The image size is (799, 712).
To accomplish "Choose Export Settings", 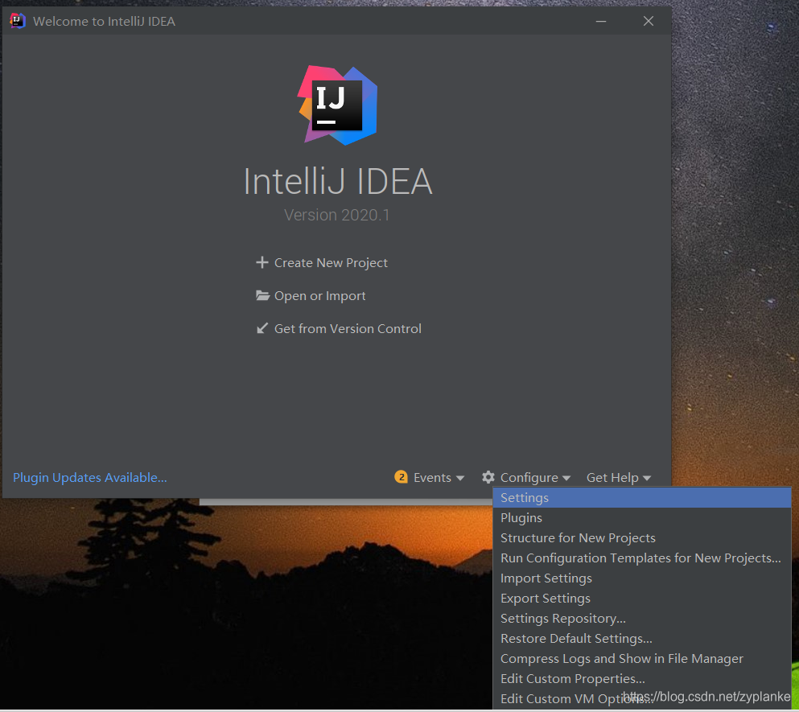I will [x=545, y=598].
